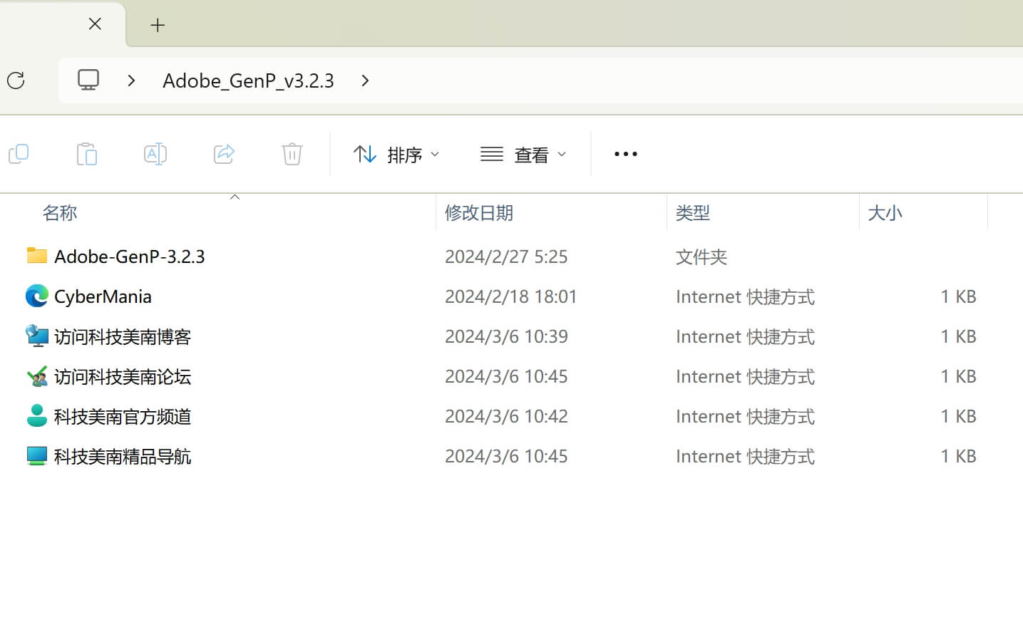Click the person icon of 科技美南官方频道

click(37, 415)
